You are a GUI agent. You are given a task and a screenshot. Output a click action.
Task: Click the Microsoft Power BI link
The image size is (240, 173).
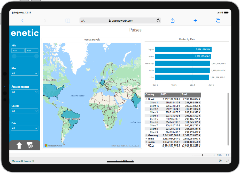[x=23, y=161]
